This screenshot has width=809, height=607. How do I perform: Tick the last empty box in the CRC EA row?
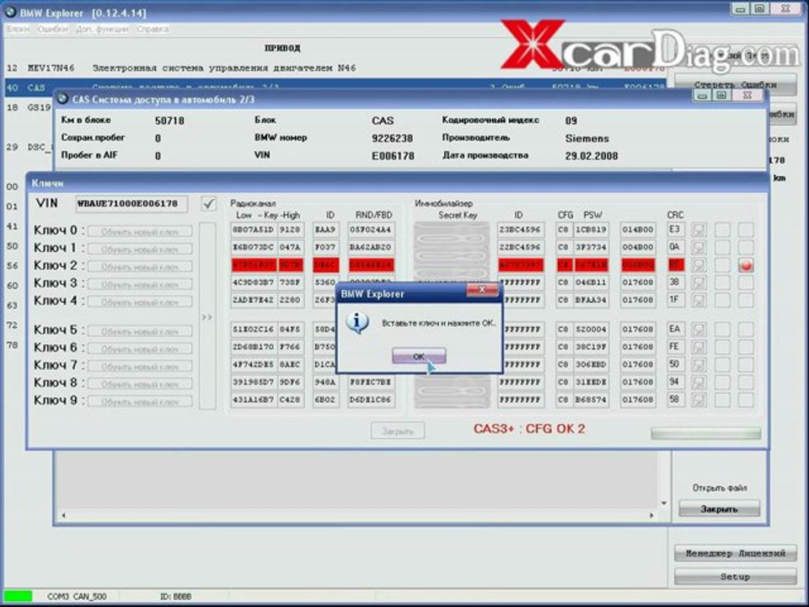[746, 330]
